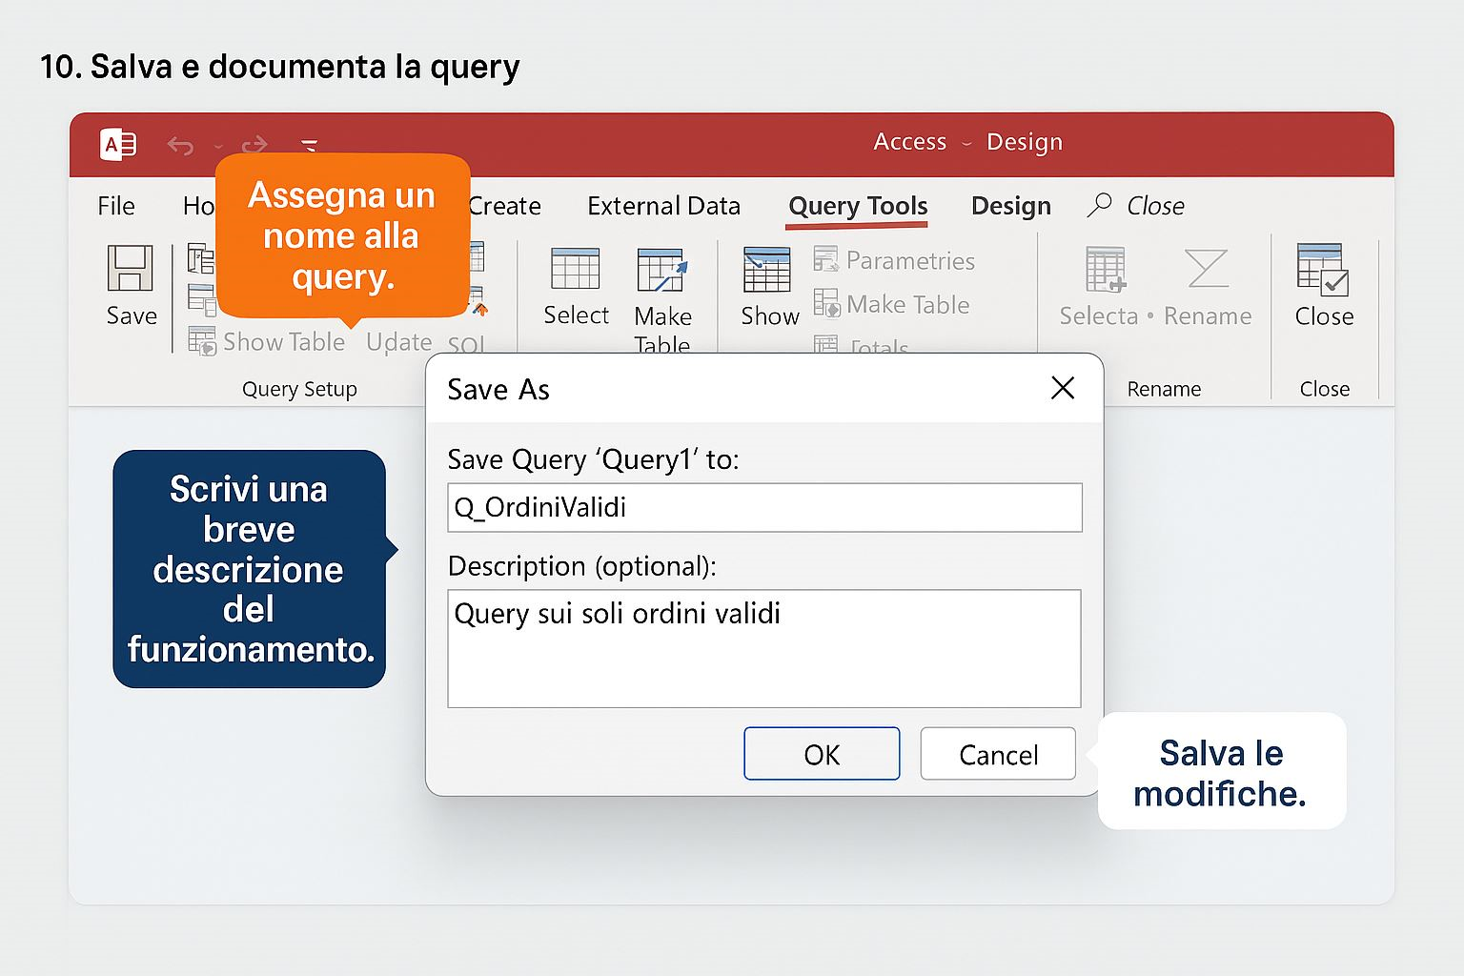Click small Make Table ribbon entry
The height and width of the screenshot is (976, 1464).
coord(892,304)
